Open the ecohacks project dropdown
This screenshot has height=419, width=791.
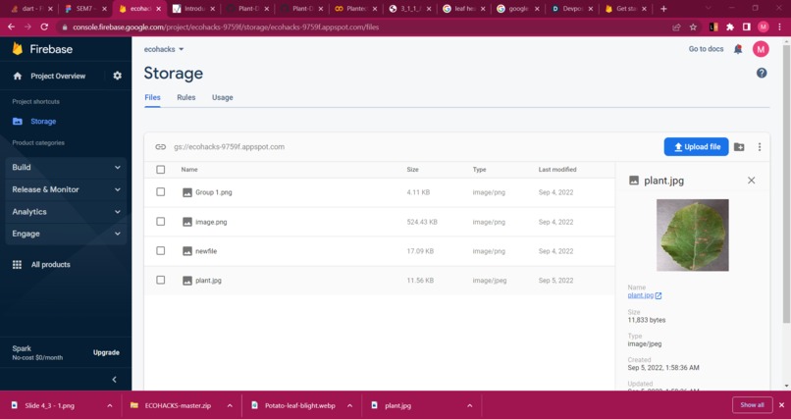pyautogui.click(x=164, y=49)
